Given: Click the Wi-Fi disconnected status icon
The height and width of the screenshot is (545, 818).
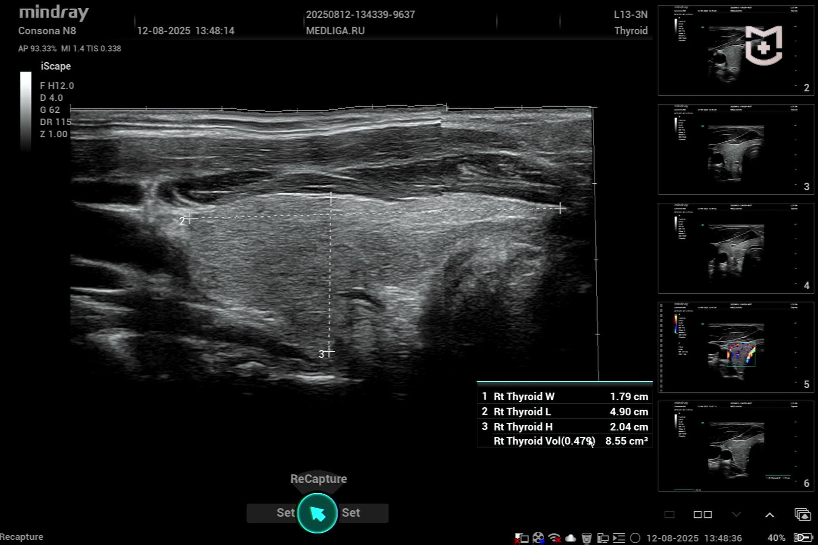Looking at the screenshot, I should point(555,538).
